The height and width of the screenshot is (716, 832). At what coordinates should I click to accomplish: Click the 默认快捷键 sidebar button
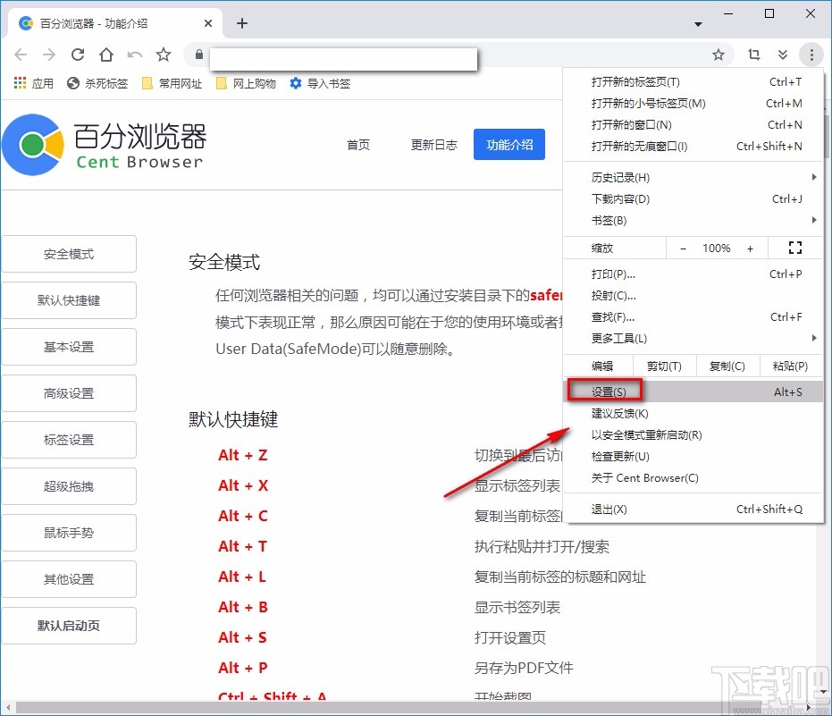pos(69,300)
